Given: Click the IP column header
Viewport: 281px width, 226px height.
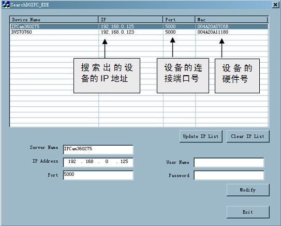Looking at the screenshot, I should coord(130,20).
